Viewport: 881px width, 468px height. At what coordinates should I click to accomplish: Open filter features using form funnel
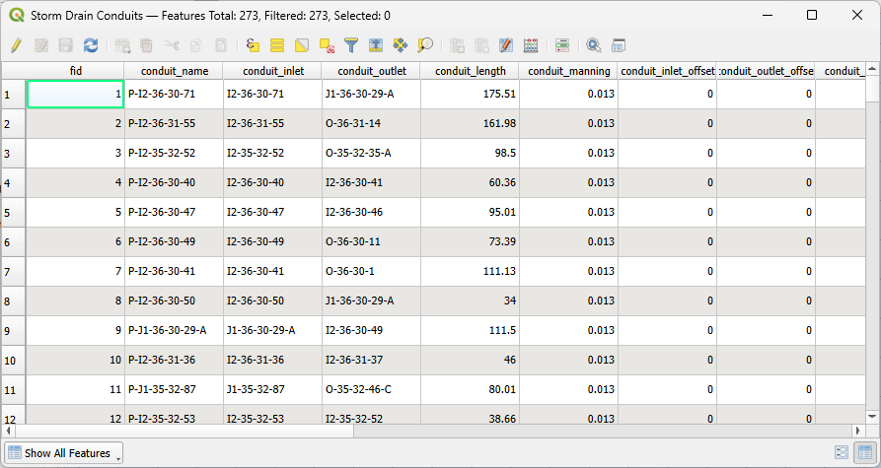pos(351,45)
